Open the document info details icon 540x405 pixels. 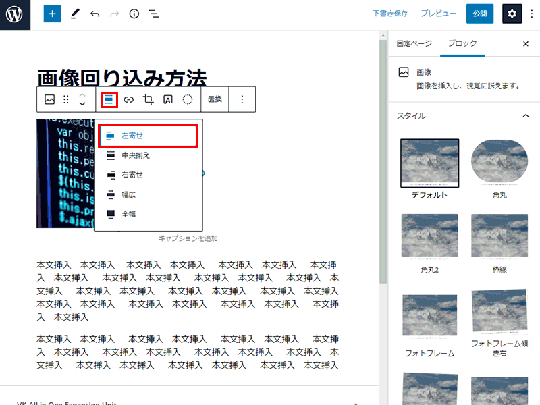point(134,14)
